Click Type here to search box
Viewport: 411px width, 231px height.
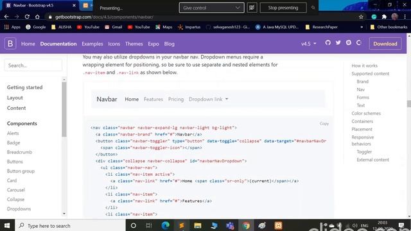pyautogui.click(x=70, y=225)
